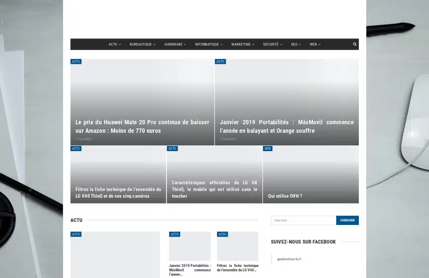Screen dimensions: 429x278
Task: Open the geeknetwork.fr Facebook link
Action: (289, 259)
